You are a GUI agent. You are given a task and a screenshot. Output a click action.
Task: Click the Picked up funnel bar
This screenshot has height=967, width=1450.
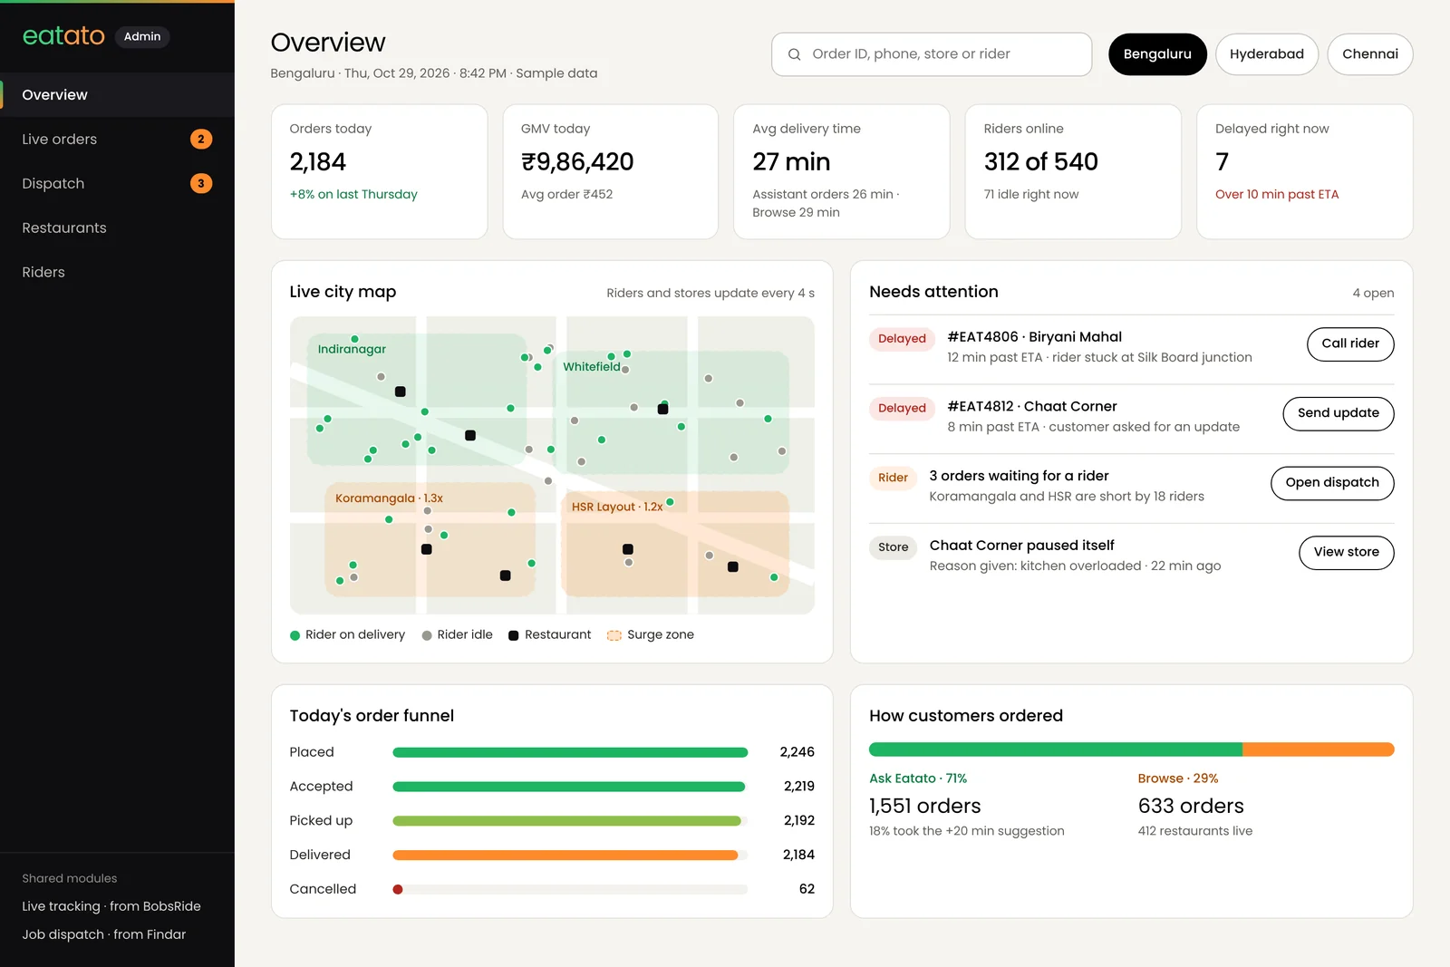(566, 821)
